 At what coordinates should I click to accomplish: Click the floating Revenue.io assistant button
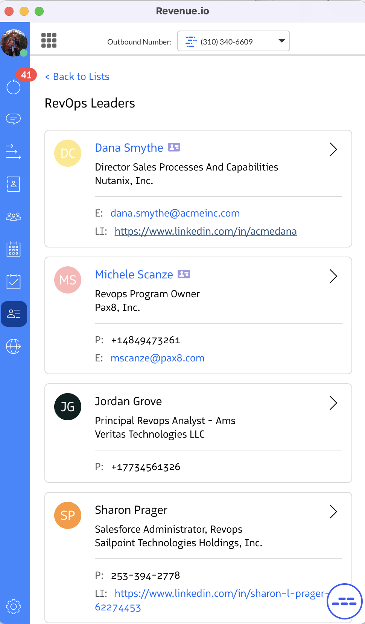click(x=344, y=601)
